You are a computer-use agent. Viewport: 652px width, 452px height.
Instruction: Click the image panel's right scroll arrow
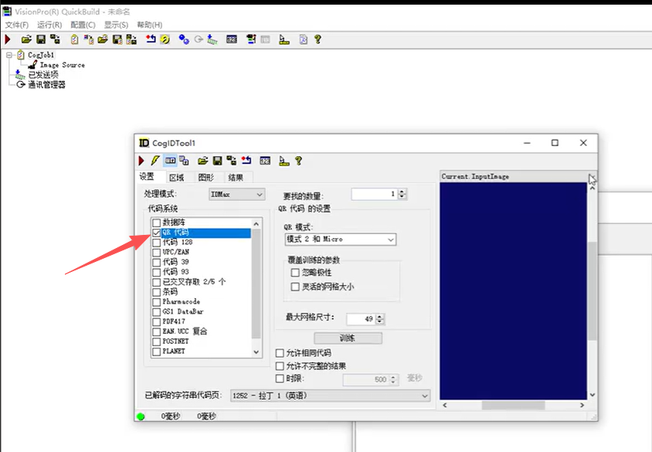point(582,405)
